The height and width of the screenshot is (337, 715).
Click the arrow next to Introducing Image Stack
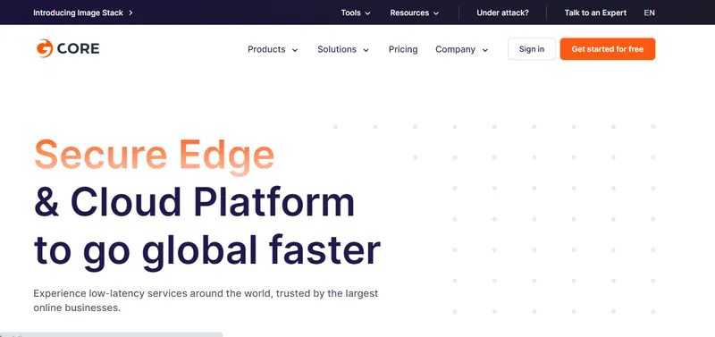tap(130, 13)
